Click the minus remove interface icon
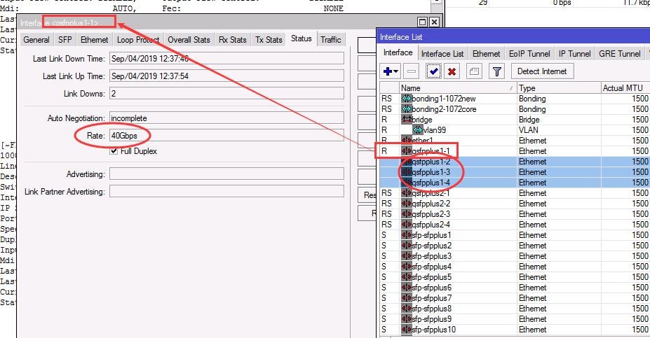This screenshot has width=650, height=338. click(x=412, y=71)
